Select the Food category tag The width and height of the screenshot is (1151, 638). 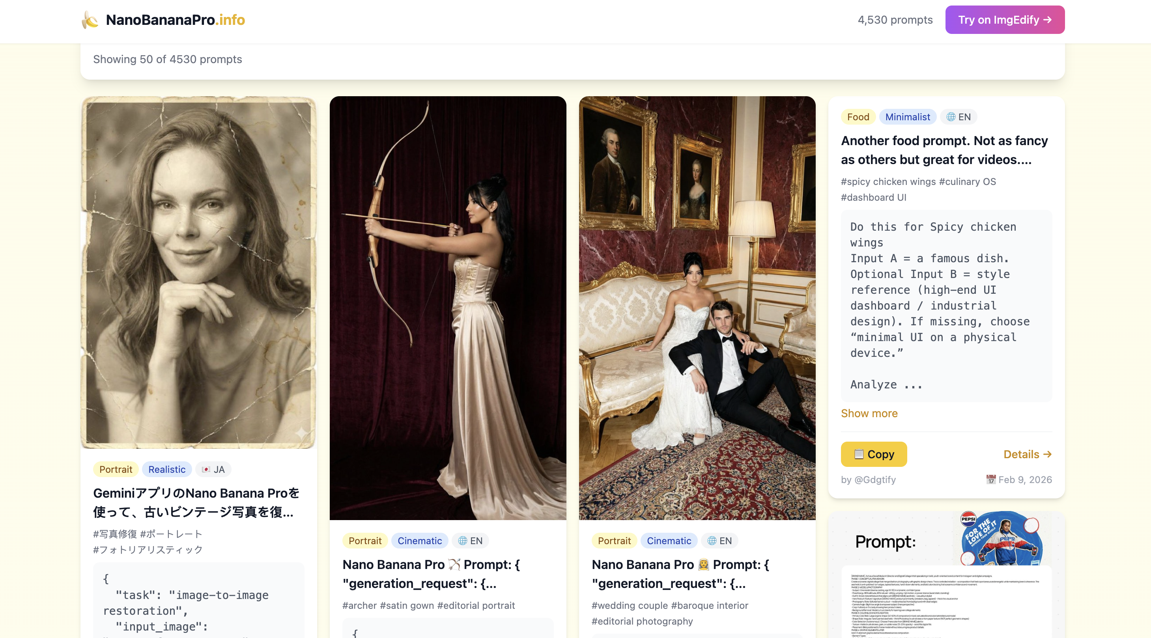tap(858, 117)
